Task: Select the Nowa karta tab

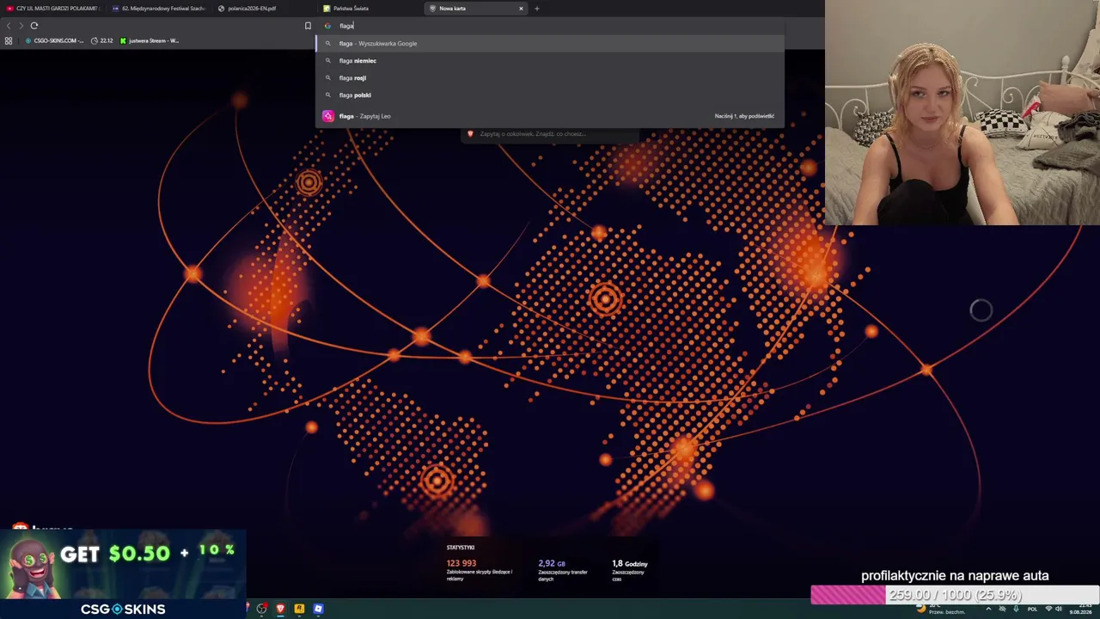Action: coord(476,9)
